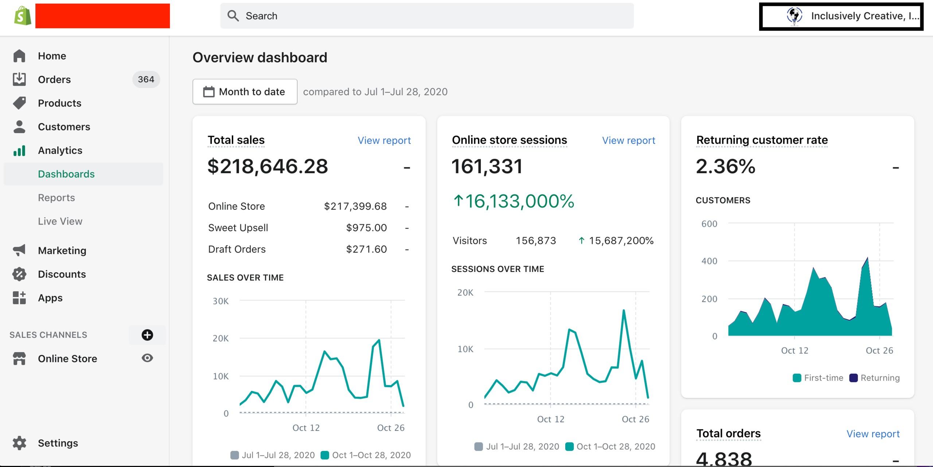Open Inclusively Creative account menu
The height and width of the screenshot is (467, 933).
coord(841,16)
